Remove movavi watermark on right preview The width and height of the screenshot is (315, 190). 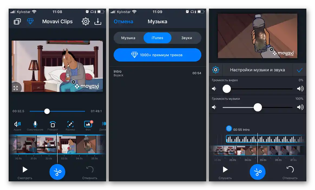click(x=272, y=49)
